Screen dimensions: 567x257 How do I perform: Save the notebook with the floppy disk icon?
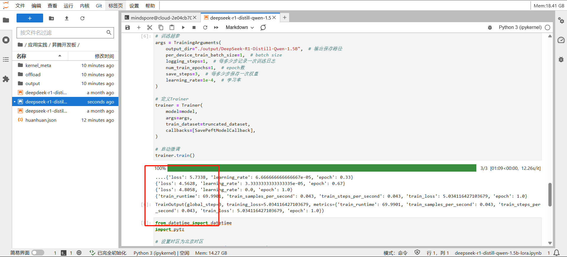128,27
